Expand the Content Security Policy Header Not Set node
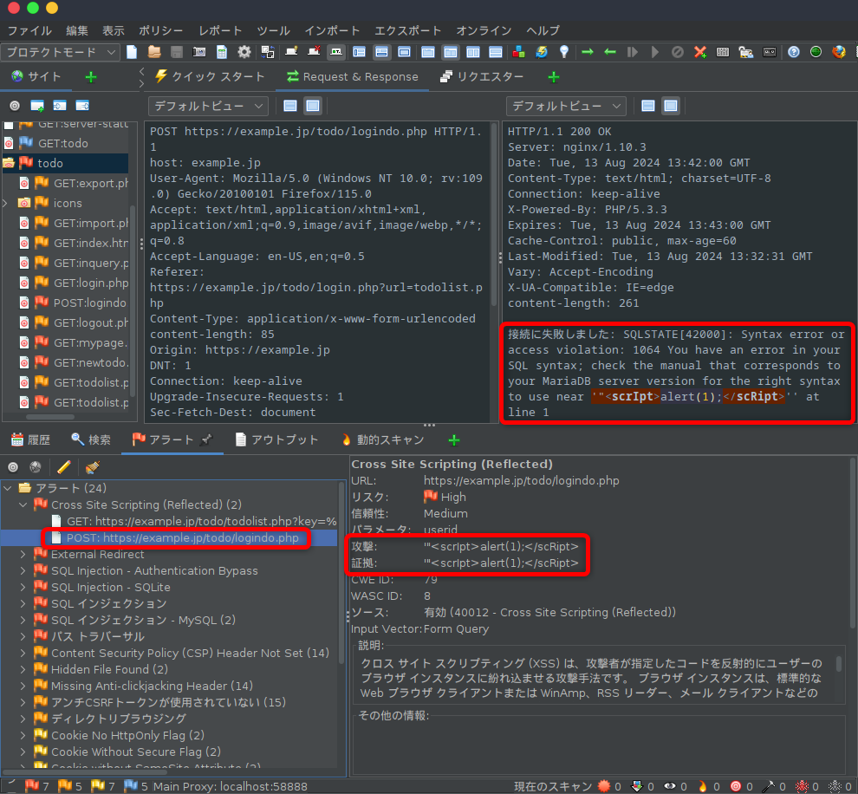 click(23, 653)
